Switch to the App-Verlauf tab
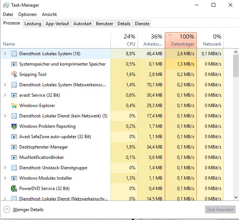This screenshot has width=239, height=220. 57,24
